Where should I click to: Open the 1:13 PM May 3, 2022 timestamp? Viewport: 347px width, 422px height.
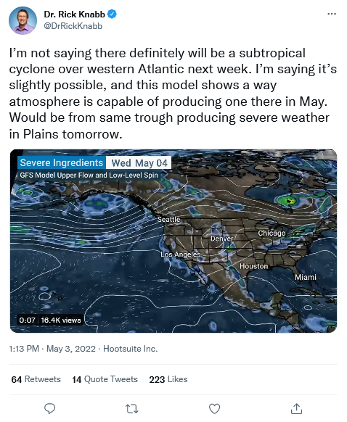52,349
